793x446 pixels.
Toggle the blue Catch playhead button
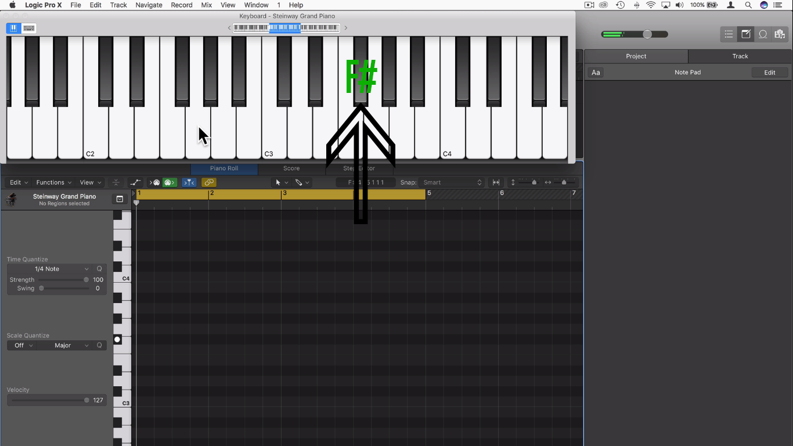point(189,182)
